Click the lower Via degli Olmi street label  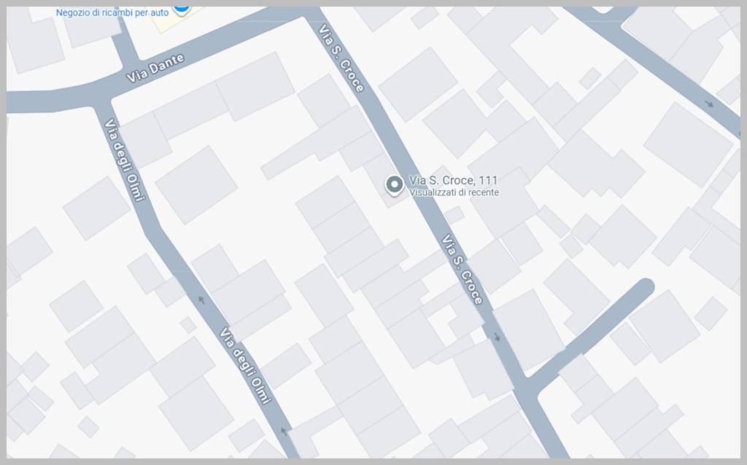pos(245,365)
